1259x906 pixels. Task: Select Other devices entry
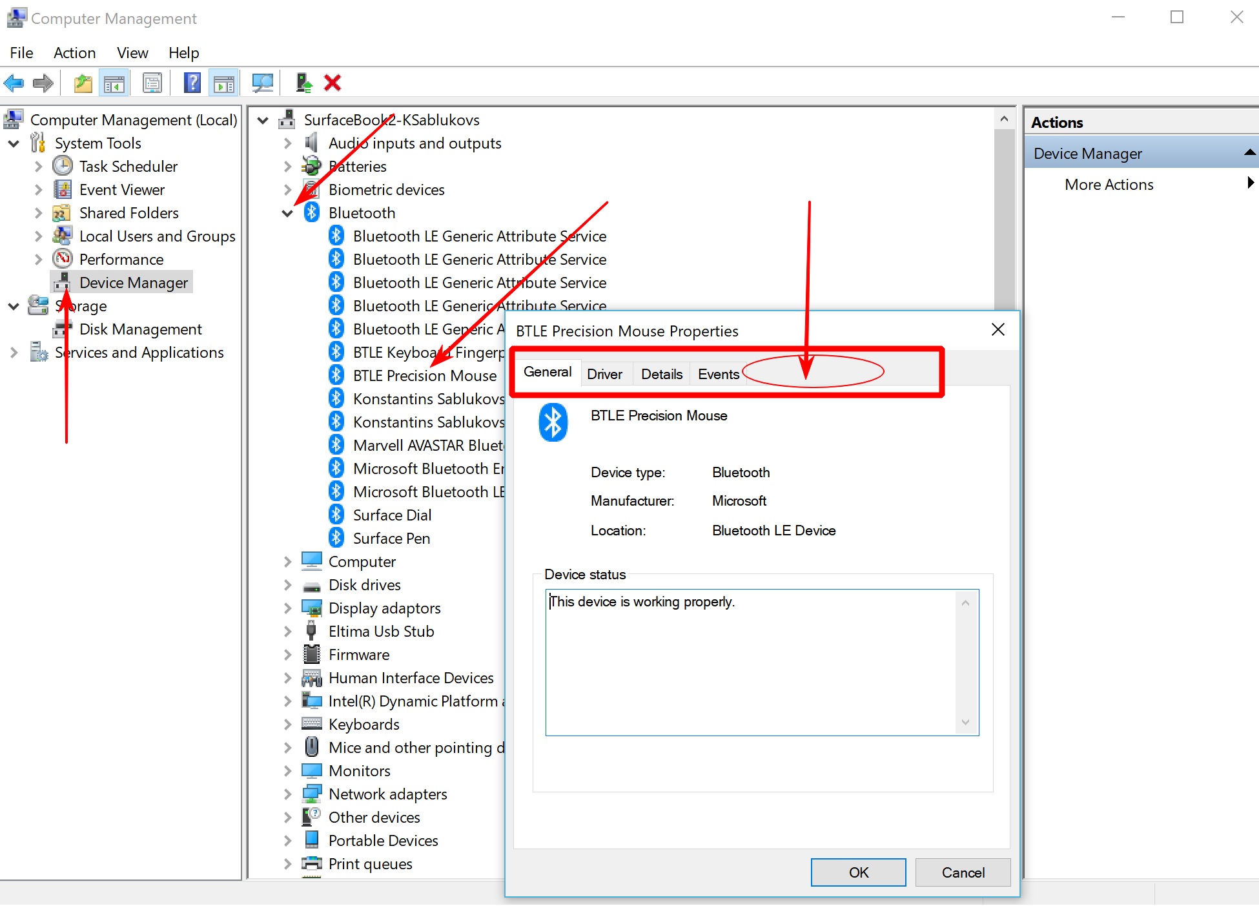(374, 817)
